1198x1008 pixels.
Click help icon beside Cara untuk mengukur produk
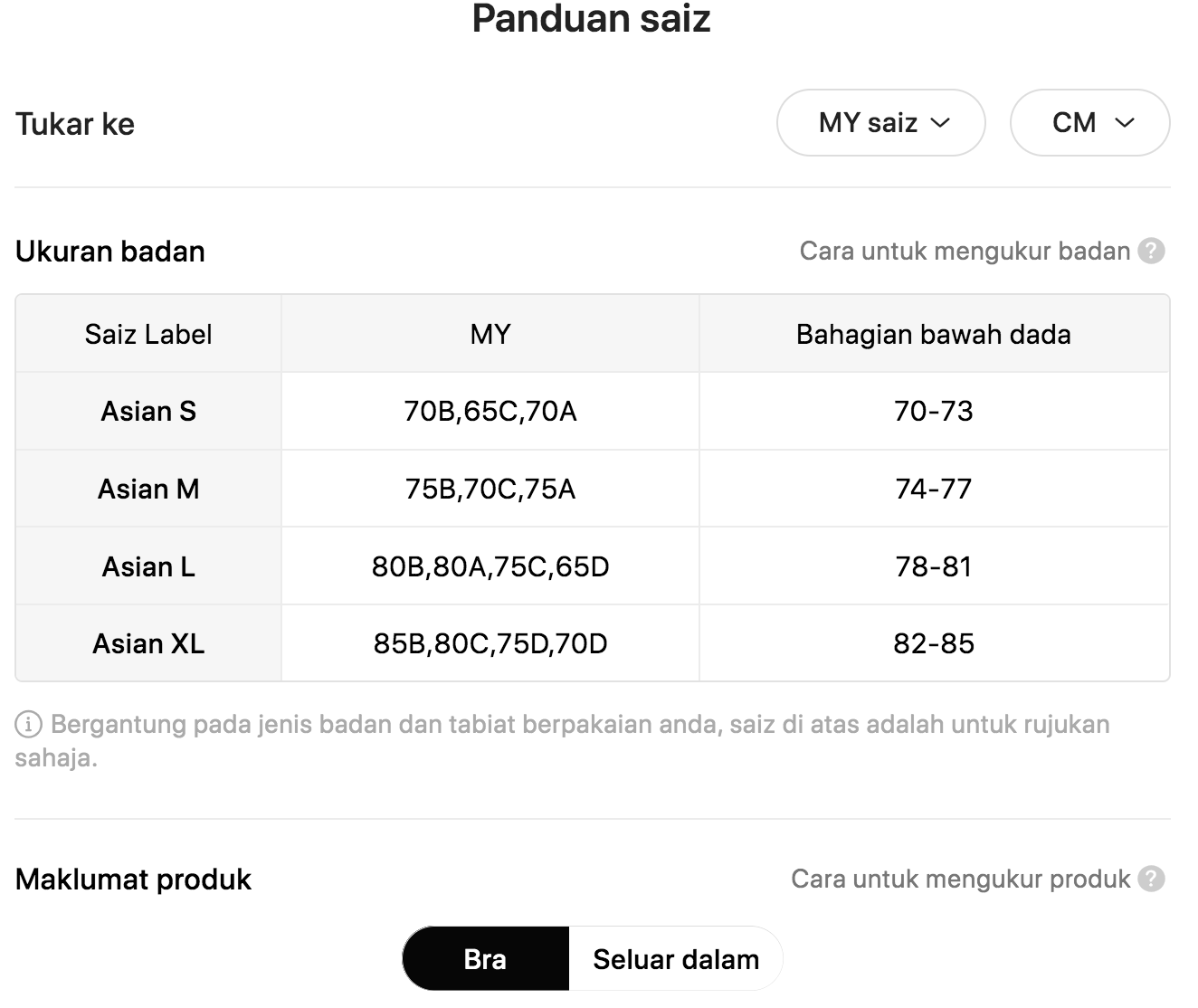pos(1151,879)
